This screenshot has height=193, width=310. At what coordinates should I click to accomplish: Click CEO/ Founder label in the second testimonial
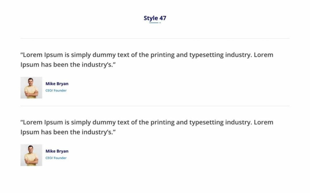pyautogui.click(x=56, y=158)
